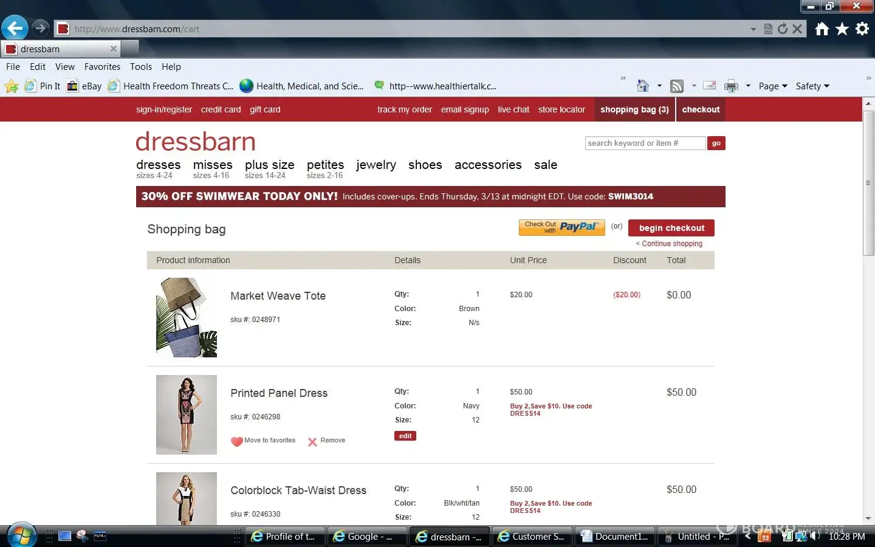This screenshot has width=875, height=547.
Task: Open the Favorites star icon
Action: click(842, 29)
